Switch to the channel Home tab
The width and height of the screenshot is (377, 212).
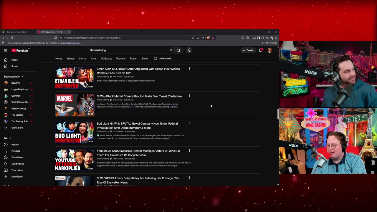59,59
